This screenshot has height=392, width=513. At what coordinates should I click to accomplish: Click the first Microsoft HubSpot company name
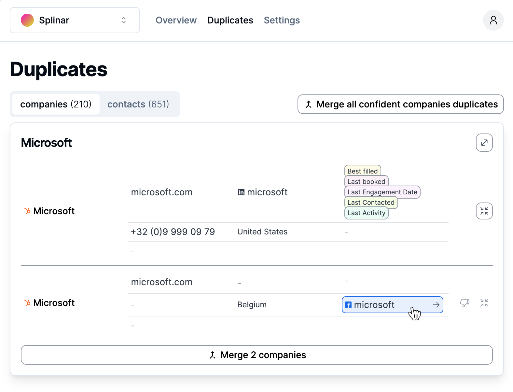[x=54, y=211]
